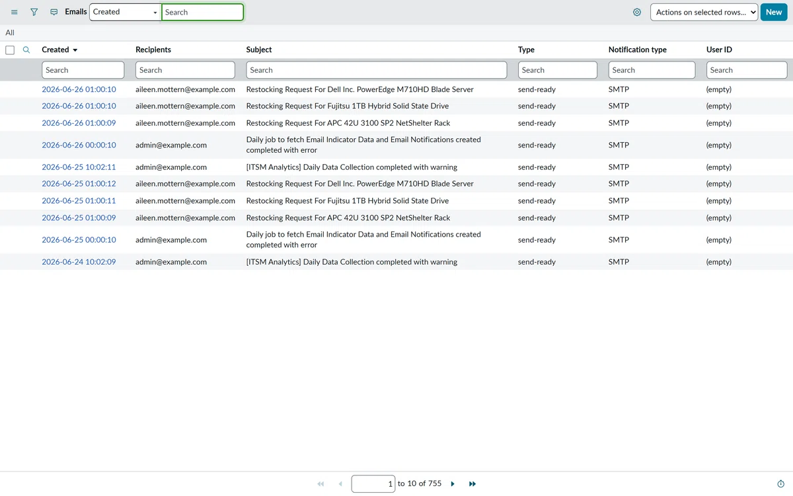Focus the Subject column search field
793x496 pixels.
pos(377,70)
